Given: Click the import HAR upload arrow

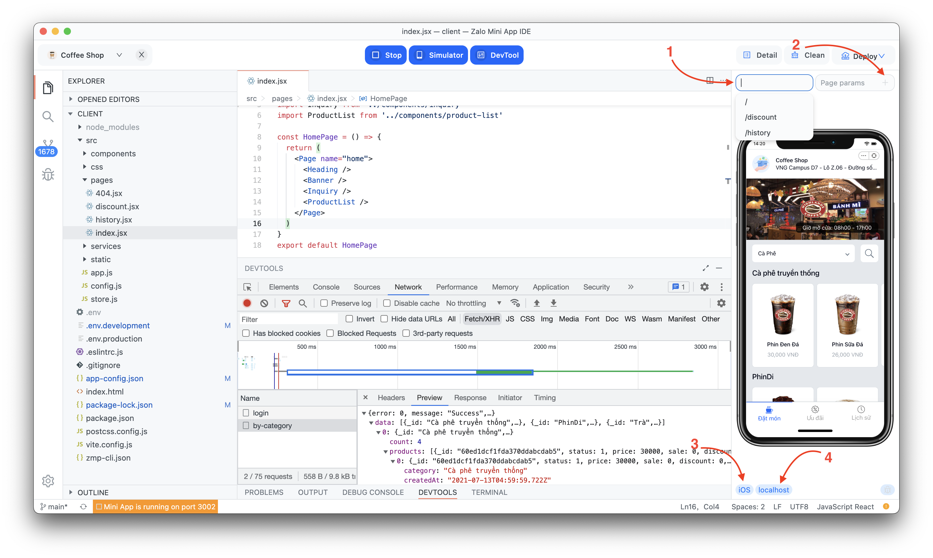Looking at the screenshot, I should [x=537, y=303].
